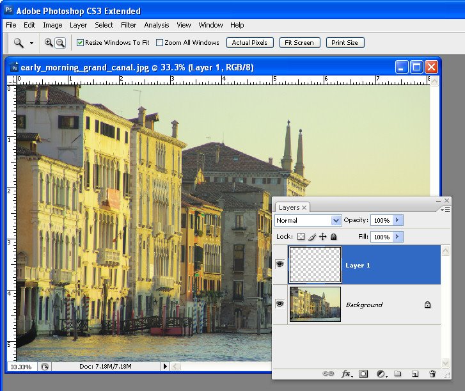Click the Fit Screen button
Image resolution: width=465 pixels, height=391 pixels.
click(299, 42)
